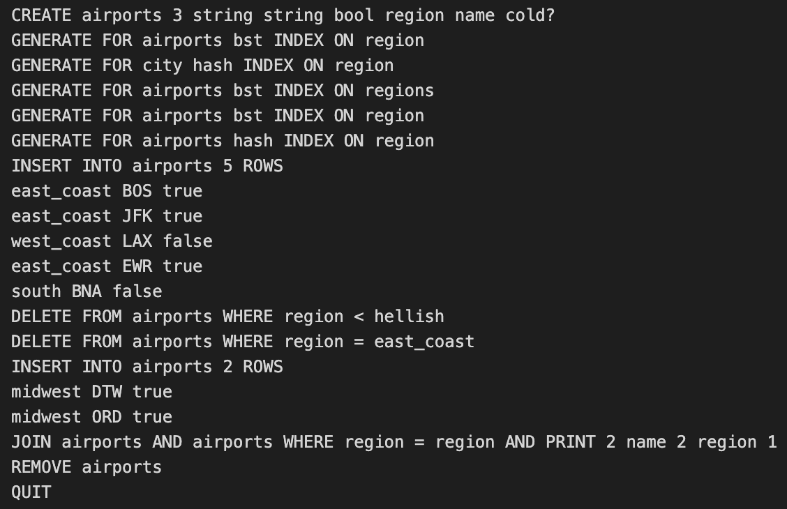The image size is (787, 509).
Task: Click the number 5 in INSERT line
Action: (227, 166)
